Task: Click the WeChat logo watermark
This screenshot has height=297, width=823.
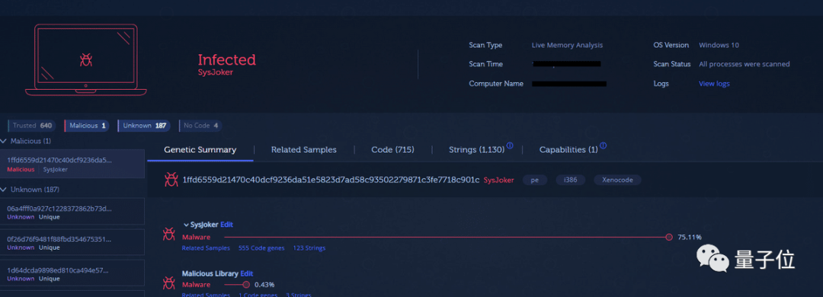Action: point(713,257)
